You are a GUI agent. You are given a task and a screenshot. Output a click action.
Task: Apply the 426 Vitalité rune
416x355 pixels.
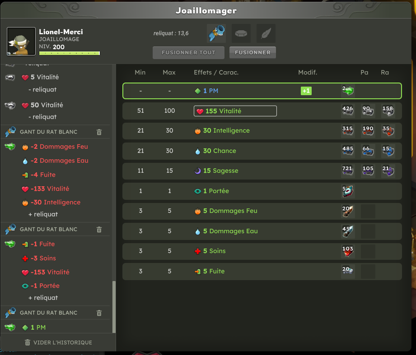(347, 111)
